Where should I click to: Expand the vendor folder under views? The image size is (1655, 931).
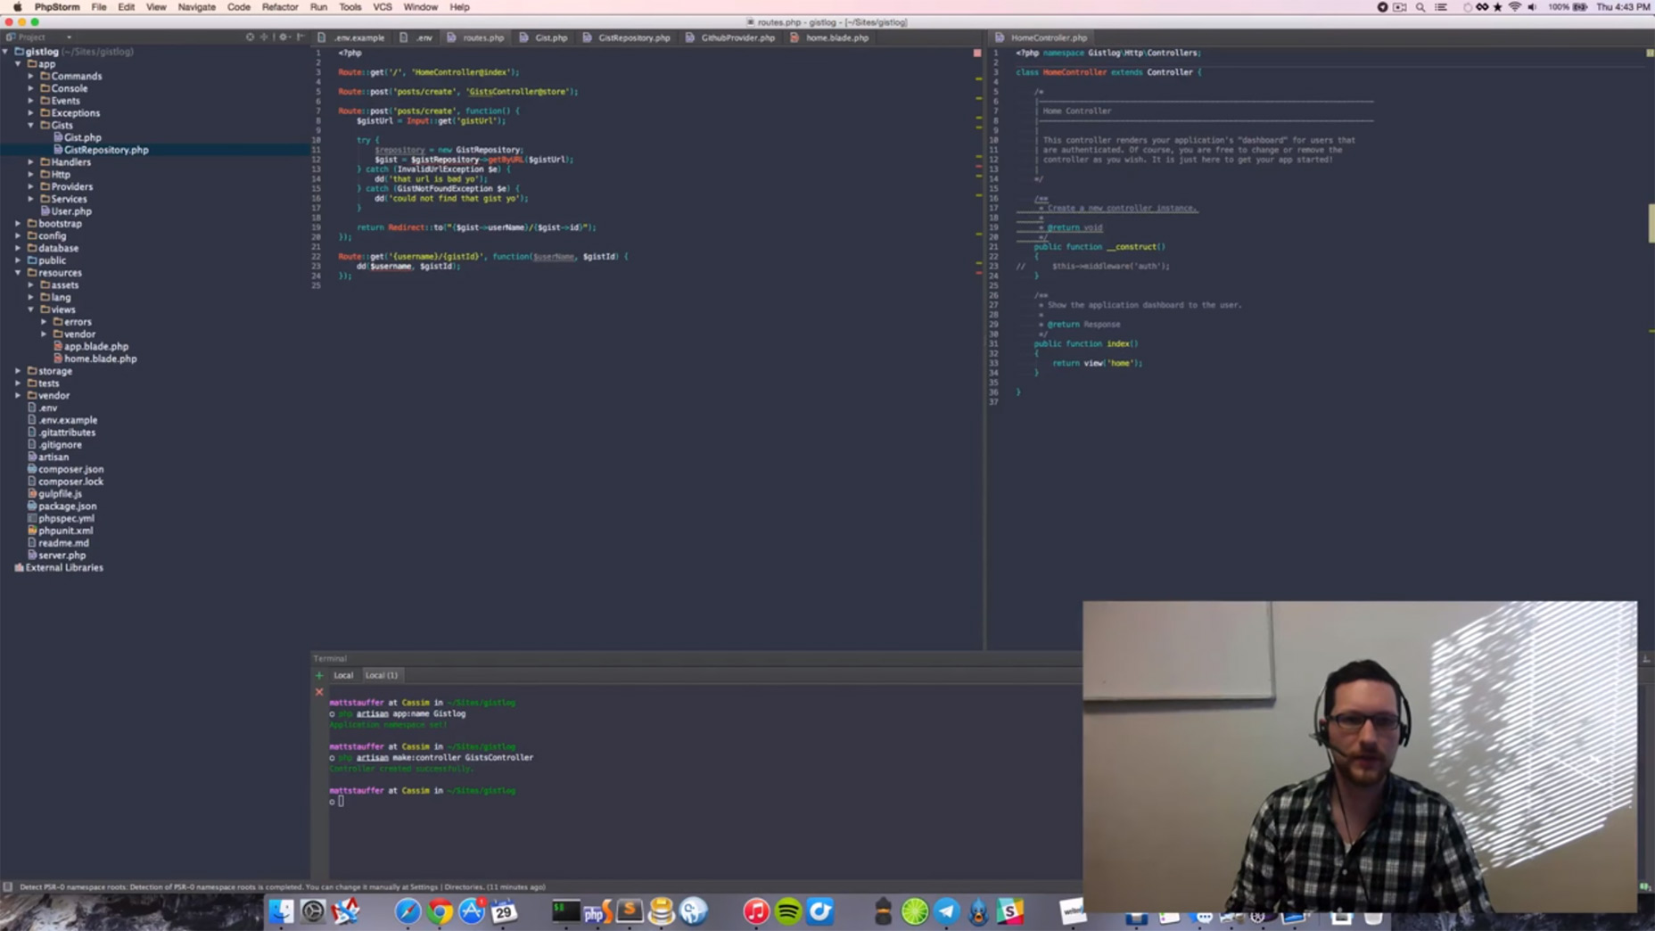[44, 334]
